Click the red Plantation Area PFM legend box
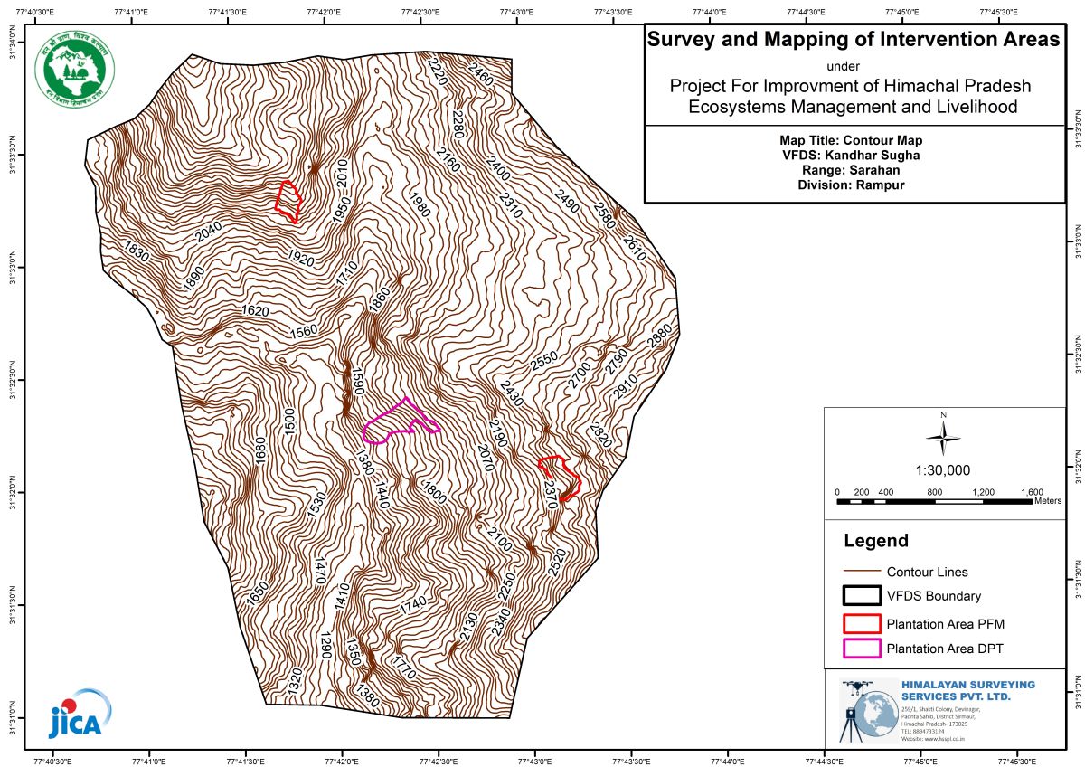Screen dimensions: 1085x767 click(861, 623)
